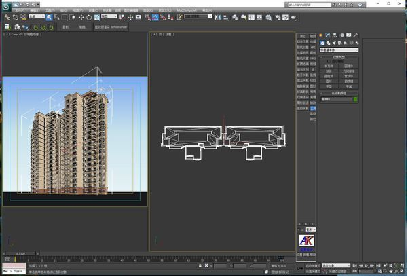The height and width of the screenshot is (277, 408).
Task: Select the Select and Manipulate tool
Action: pyautogui.click(x=130, y=18)
